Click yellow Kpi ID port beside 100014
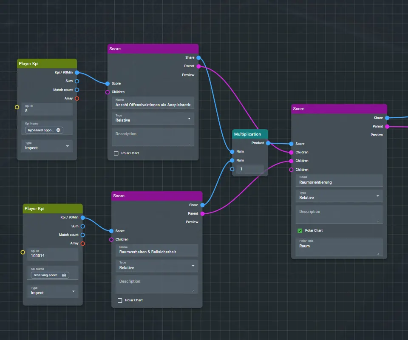 coord(23,252)
